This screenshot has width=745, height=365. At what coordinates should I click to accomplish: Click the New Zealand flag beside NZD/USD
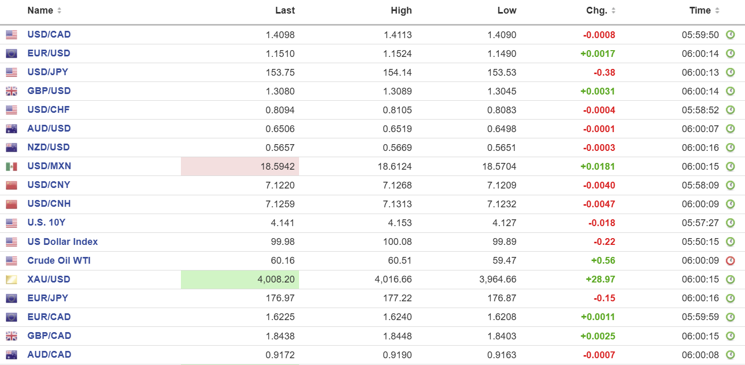[12, 148]
